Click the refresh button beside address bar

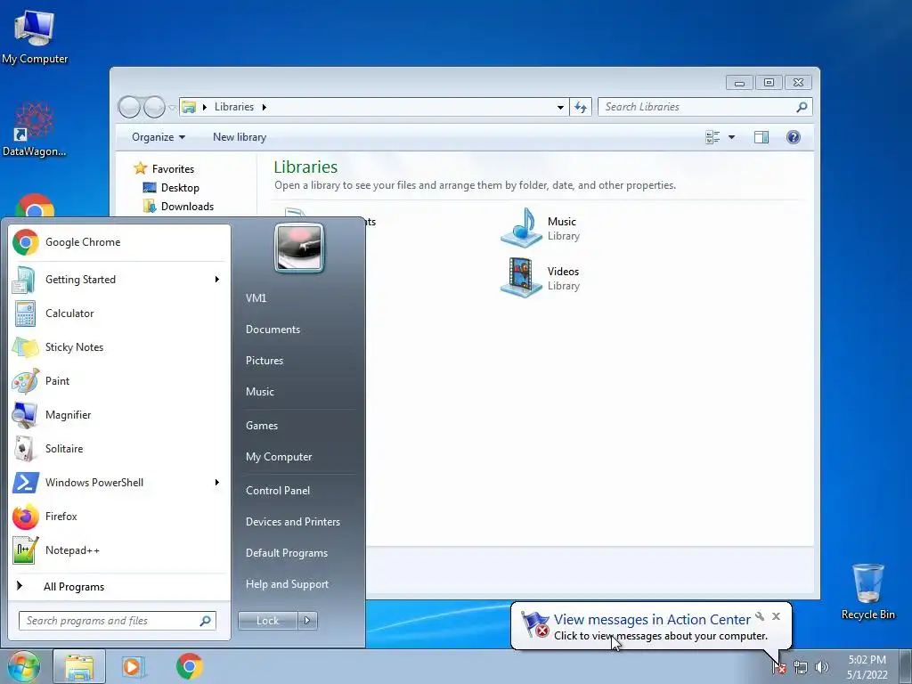(x=581, y=107)
